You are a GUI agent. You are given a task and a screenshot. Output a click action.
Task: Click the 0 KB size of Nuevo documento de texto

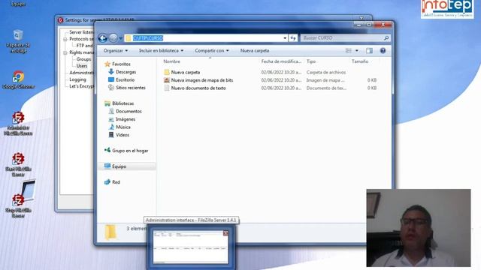(x=372, y=88)
